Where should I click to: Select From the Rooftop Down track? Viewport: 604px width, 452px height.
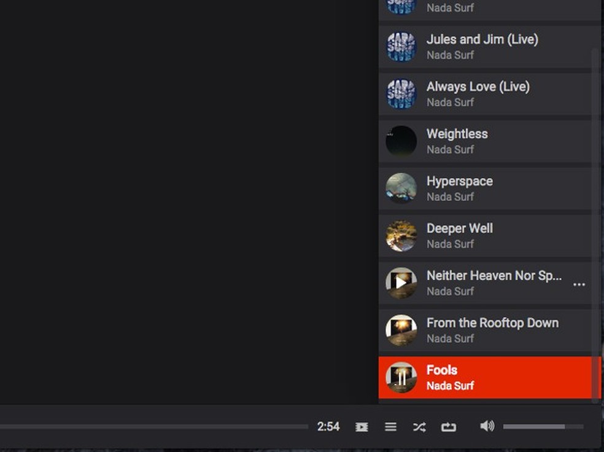pos(486,330)
